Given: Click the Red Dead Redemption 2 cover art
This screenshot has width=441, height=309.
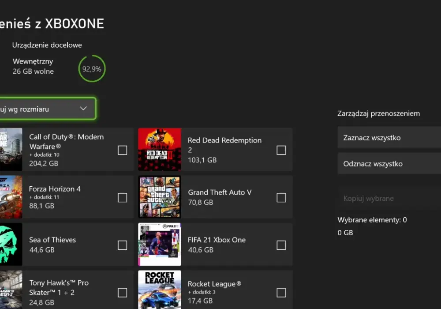Looking at the screenshot, I should pos(160,150).
